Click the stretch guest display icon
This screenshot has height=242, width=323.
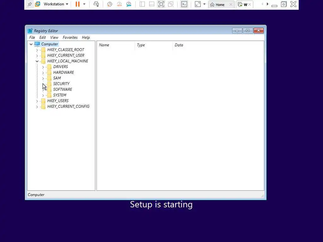coord(197,4)
